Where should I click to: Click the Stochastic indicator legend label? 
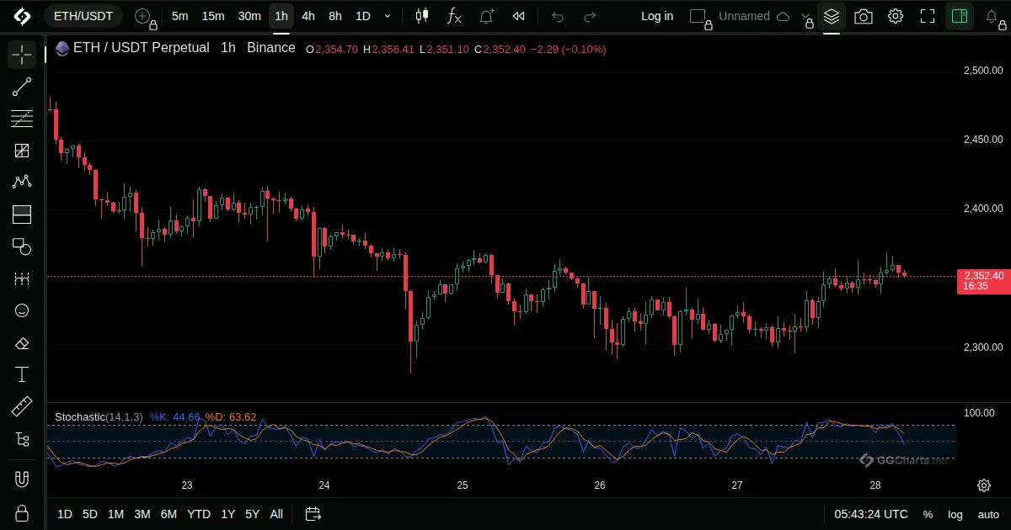point(99,416)
